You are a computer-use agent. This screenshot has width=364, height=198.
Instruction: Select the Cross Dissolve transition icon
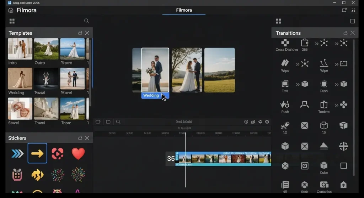pos(285,43)
